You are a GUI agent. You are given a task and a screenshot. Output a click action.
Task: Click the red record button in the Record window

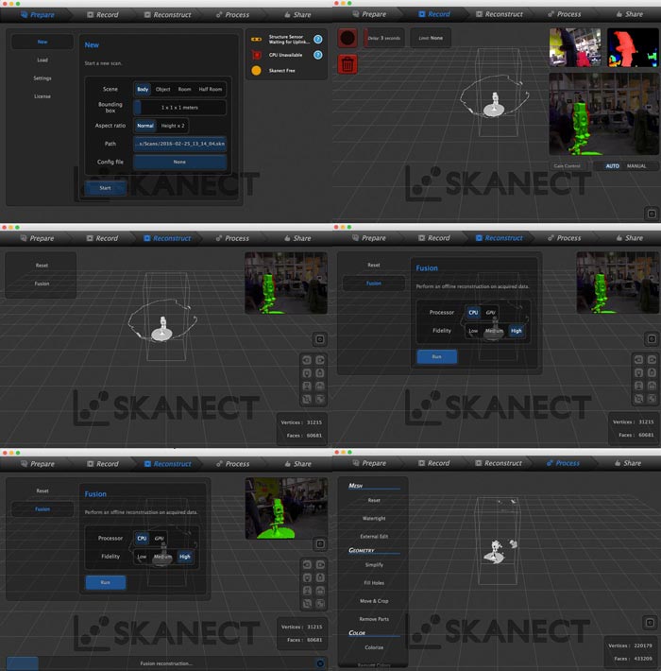(x=347, y=38)
